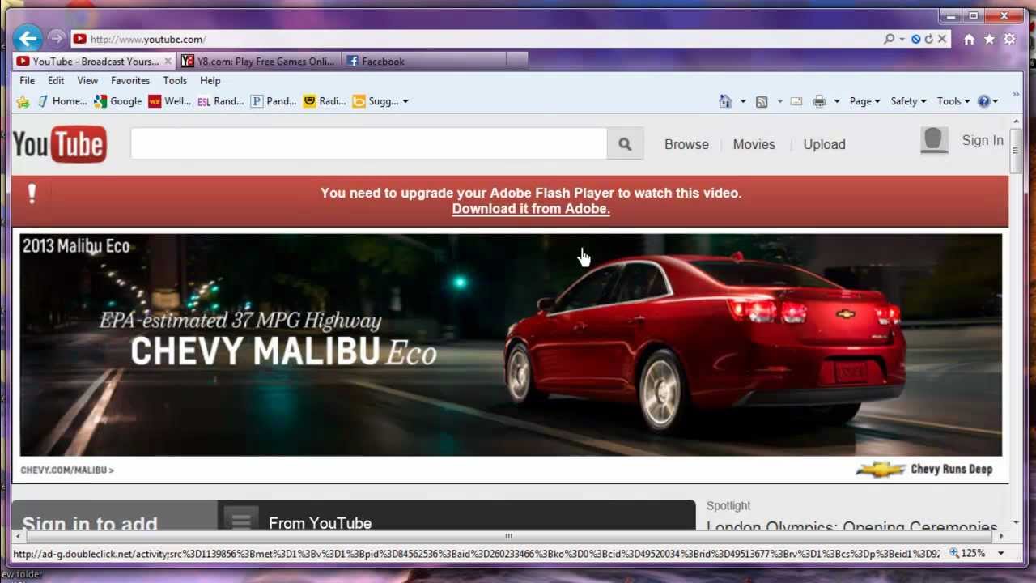1036x583 pixels.
Task: Click the address bar search magnifier icon
Action: [x=890, y=39]
